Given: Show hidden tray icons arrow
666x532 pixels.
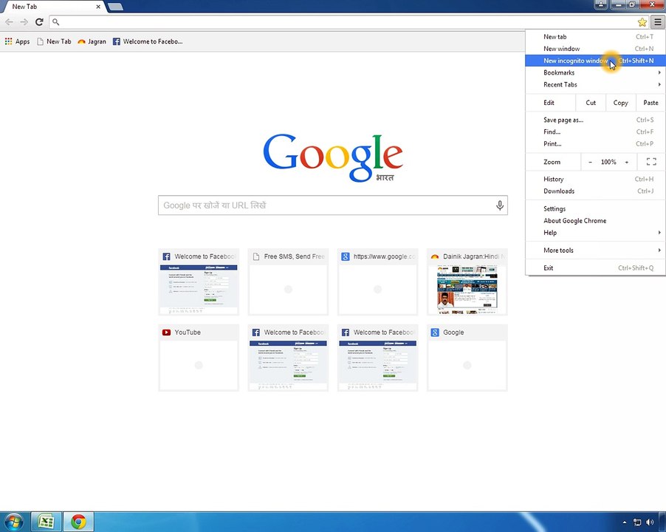Looking at the screenshot, I should tap(625, 522).
